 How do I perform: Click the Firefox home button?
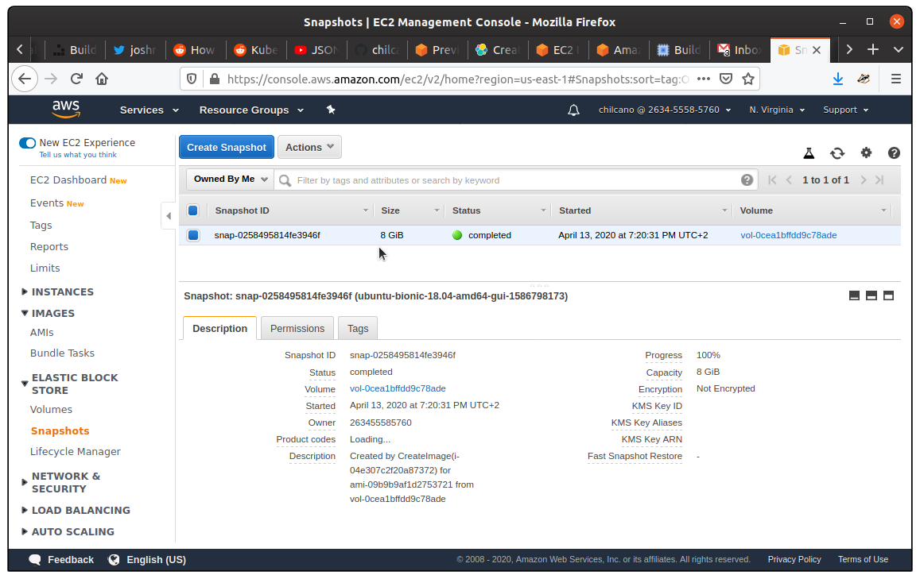tap(102, 79)
